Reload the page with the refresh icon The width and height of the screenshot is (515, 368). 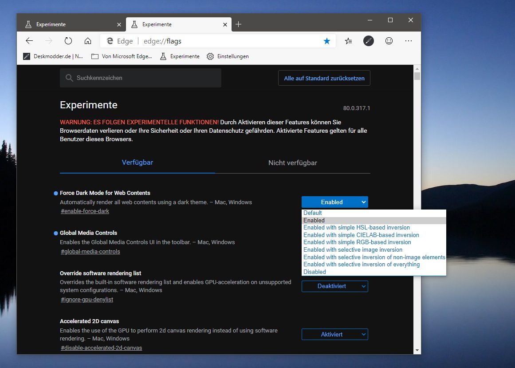[x=68, y=41]
